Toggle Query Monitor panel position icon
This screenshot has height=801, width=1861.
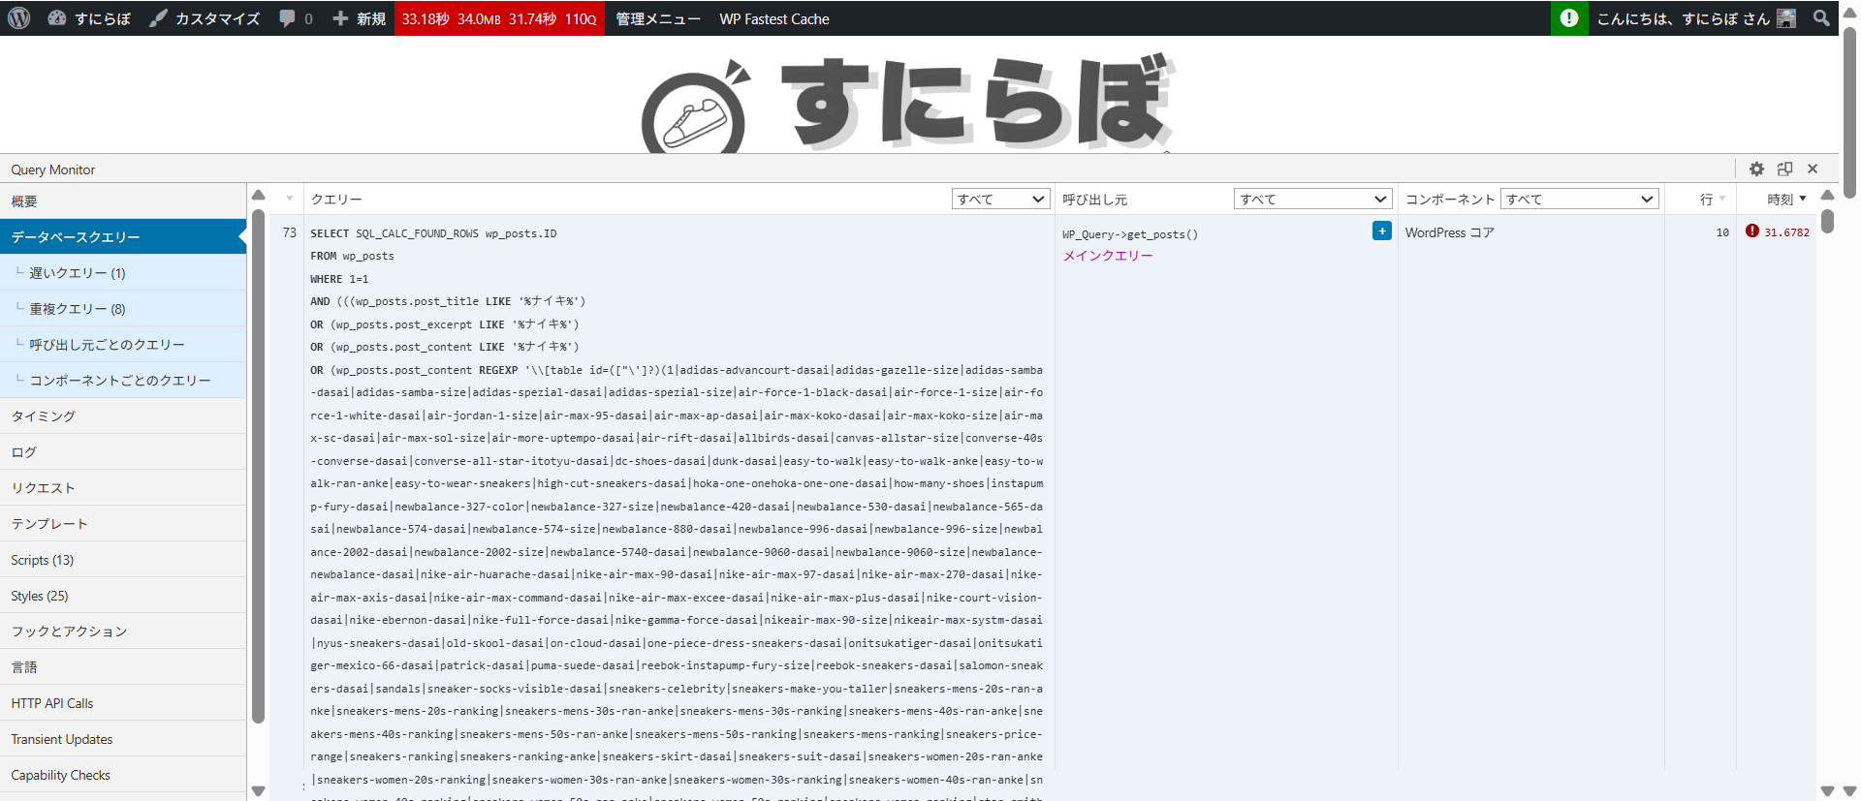[x=1784, y=169]
